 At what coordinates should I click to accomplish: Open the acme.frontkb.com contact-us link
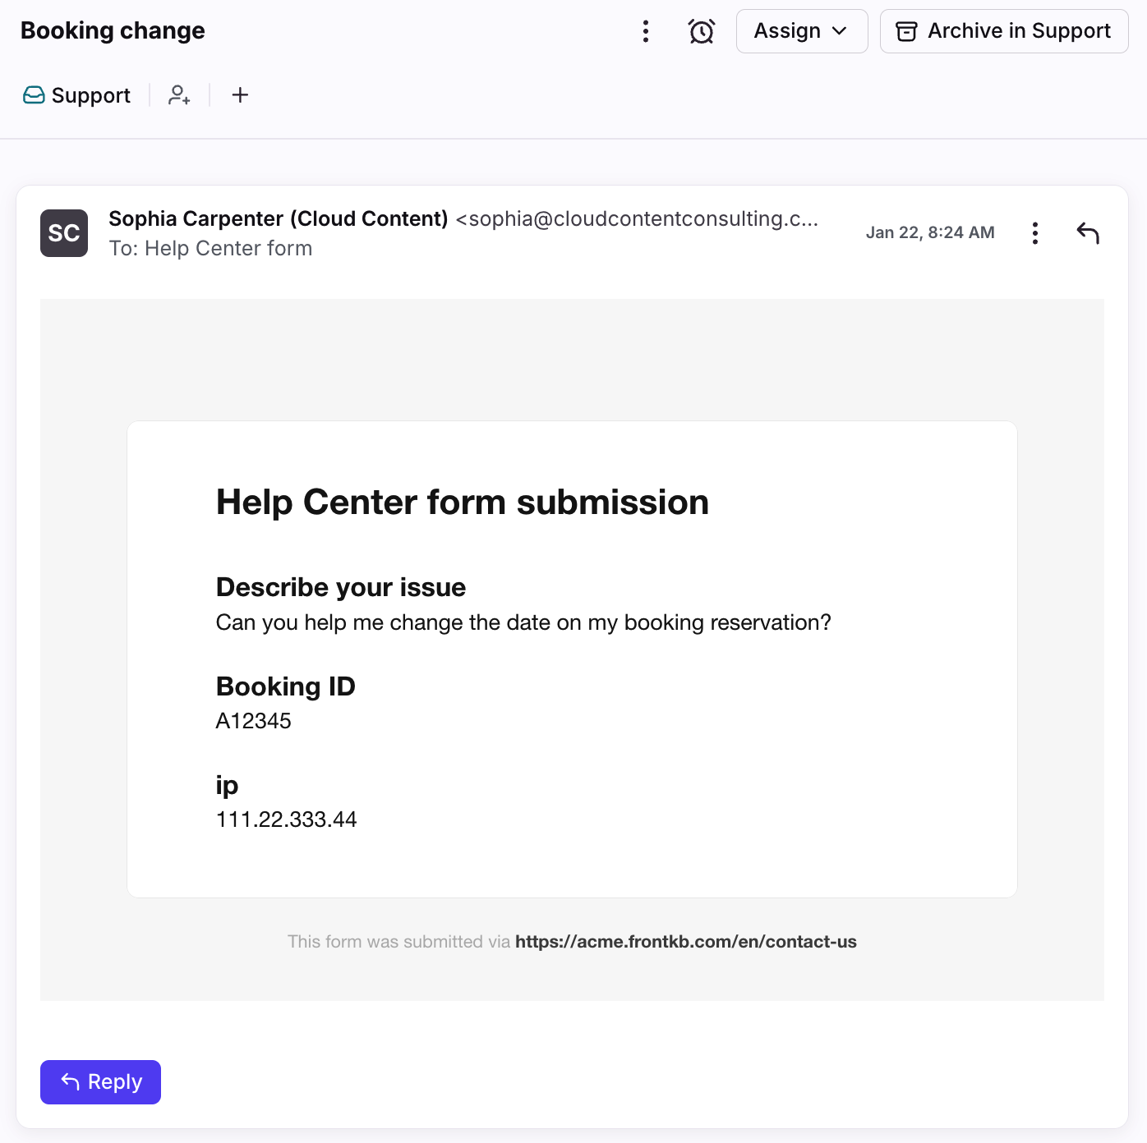[x=685, y=942]
